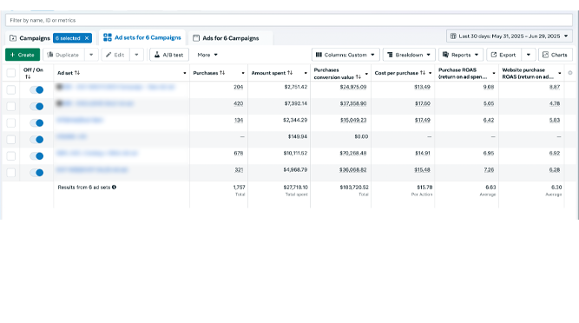This screenshot has width=579, height=323.
Task: Clear the 6 selected campaigns filter
Action: [87, 38]
